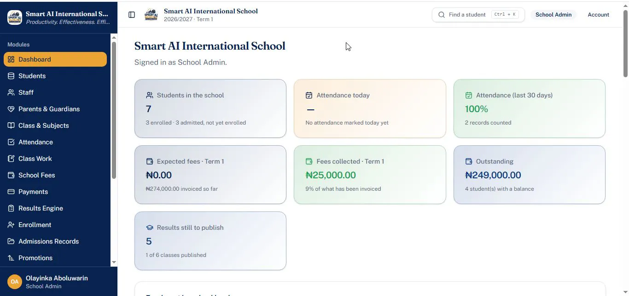
Task: Click the graduation cap icon on Results card
Action: click(x=150, y=228)
